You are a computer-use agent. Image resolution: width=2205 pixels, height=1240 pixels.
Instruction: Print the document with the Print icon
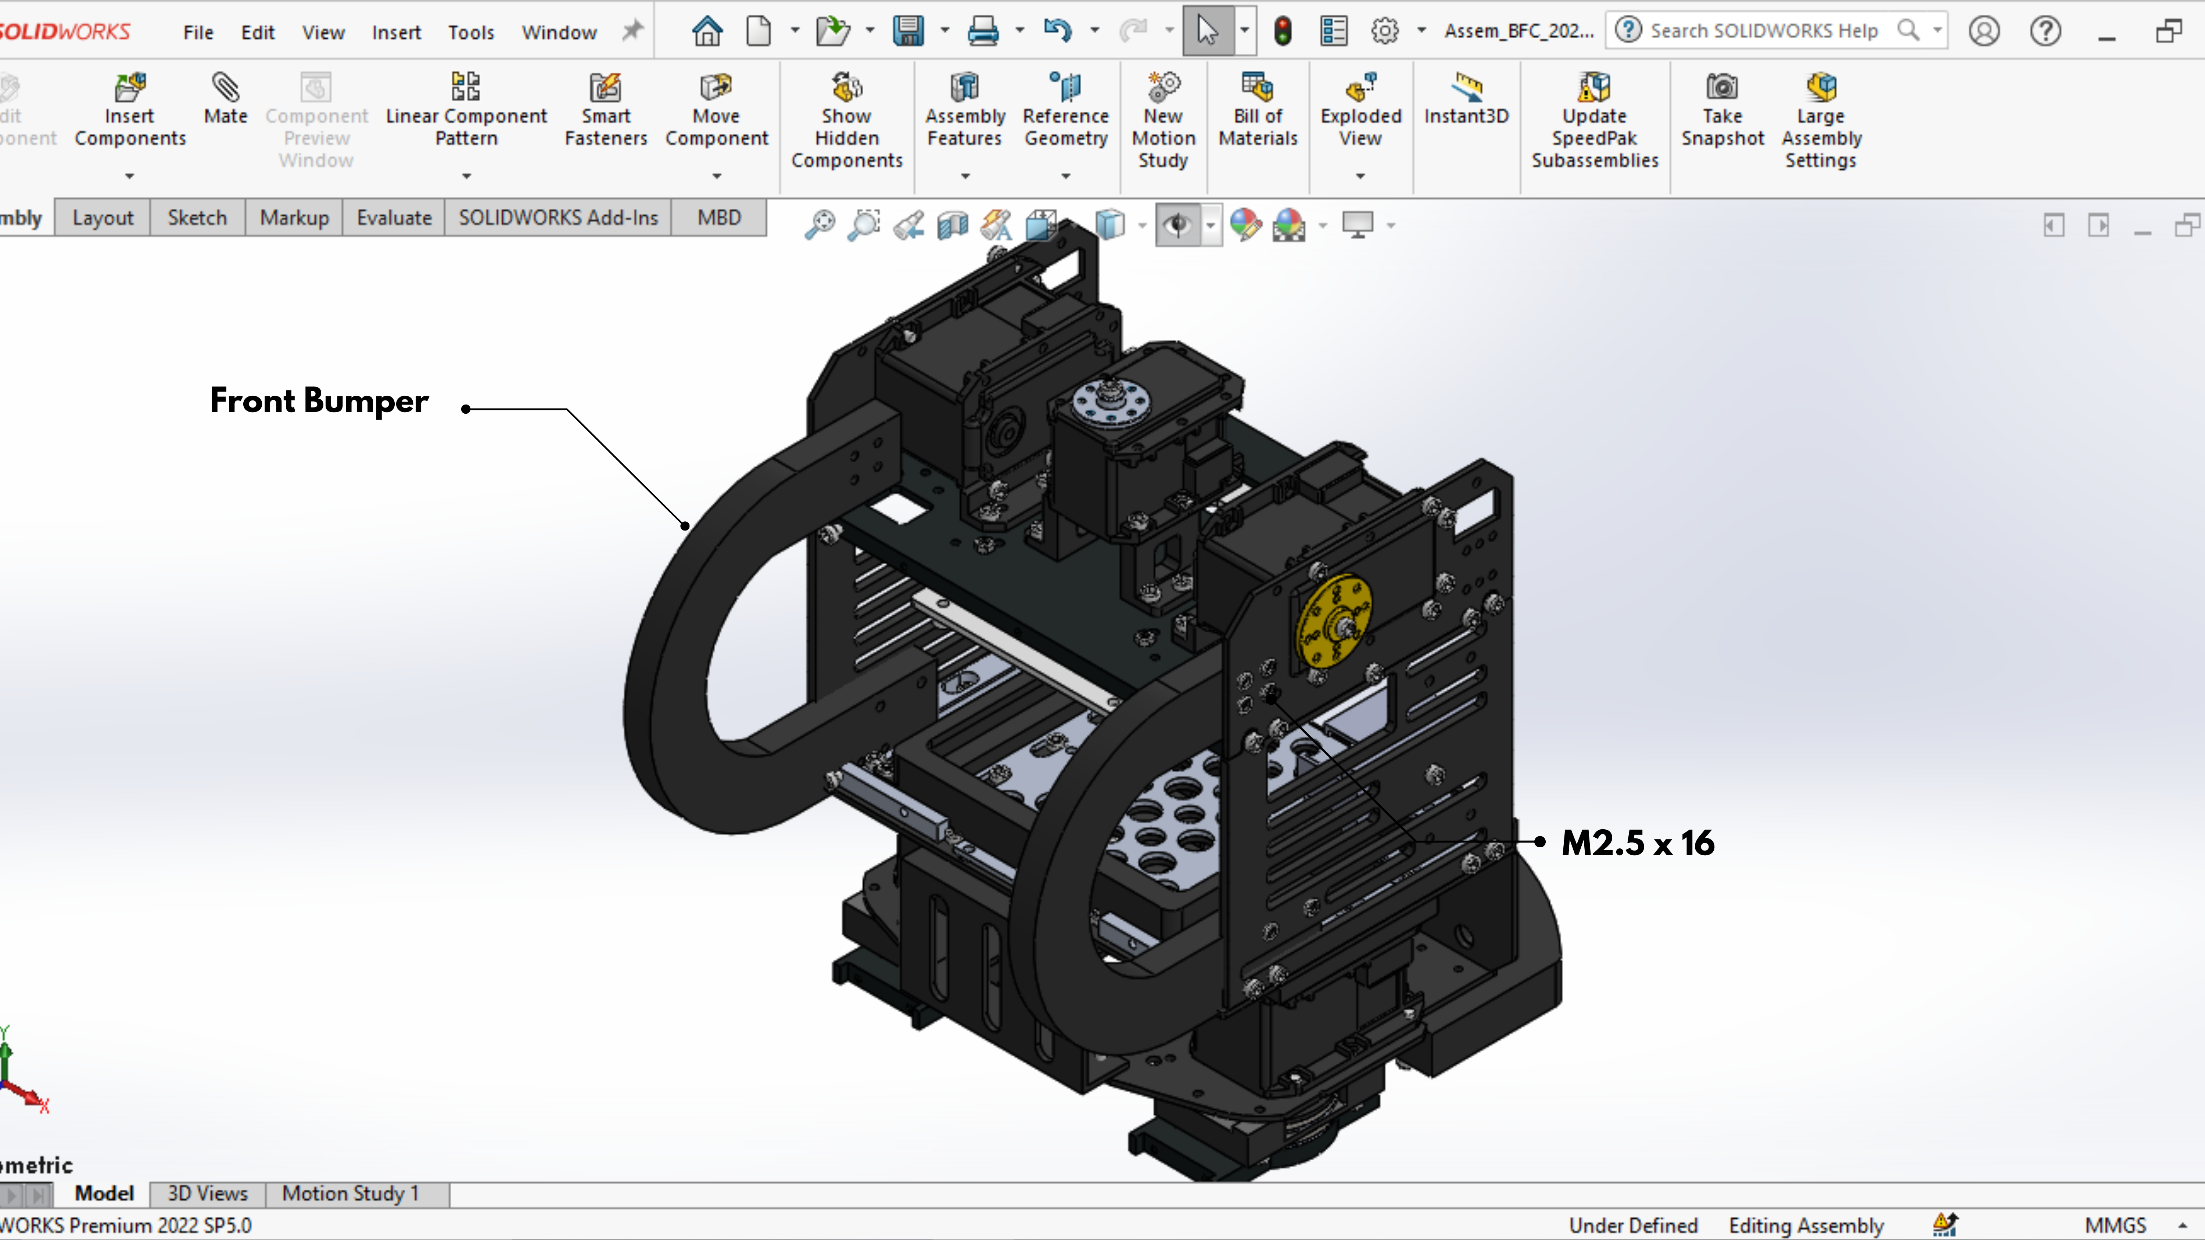point(983,32)
